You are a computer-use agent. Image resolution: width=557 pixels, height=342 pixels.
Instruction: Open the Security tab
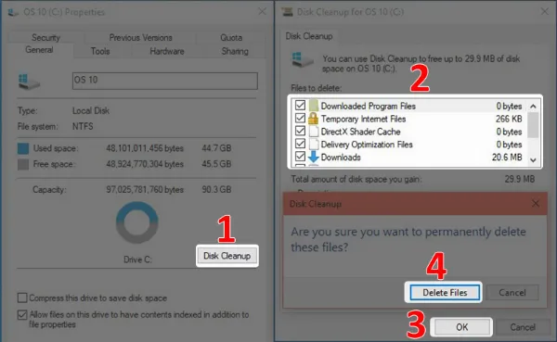pyautogui.click(x=45, y=38)
